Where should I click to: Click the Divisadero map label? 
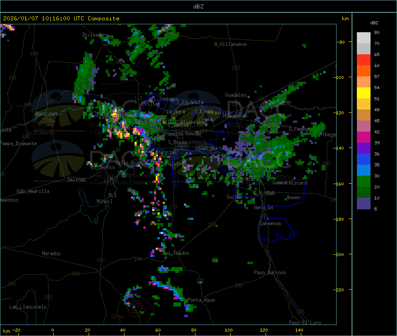pos(95,35)
